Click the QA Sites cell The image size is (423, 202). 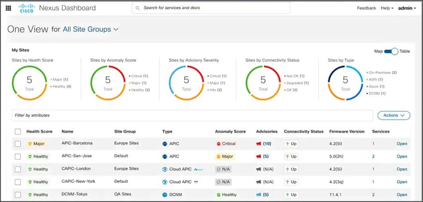(123, 194)
